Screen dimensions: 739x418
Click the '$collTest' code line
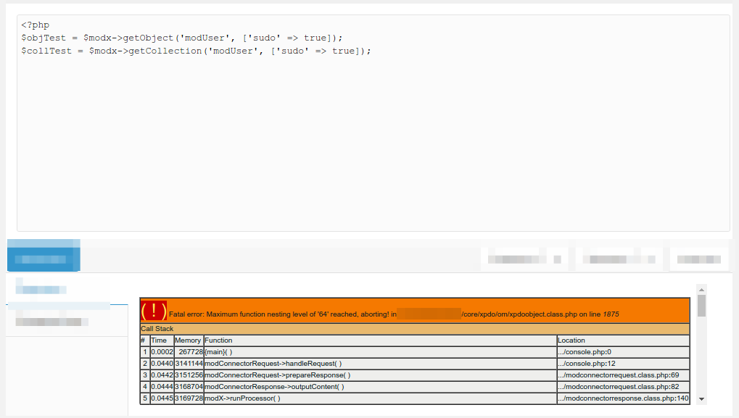(196, 51)
